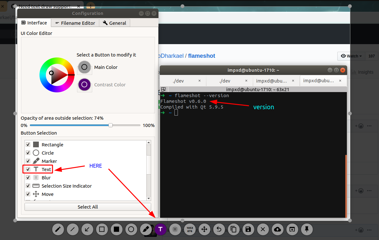Image resolution: width=379 pixels, height=240 pixels.
Task: Select the Pencil tool in Flameshot toolbar
Action: tap(58, 229)
